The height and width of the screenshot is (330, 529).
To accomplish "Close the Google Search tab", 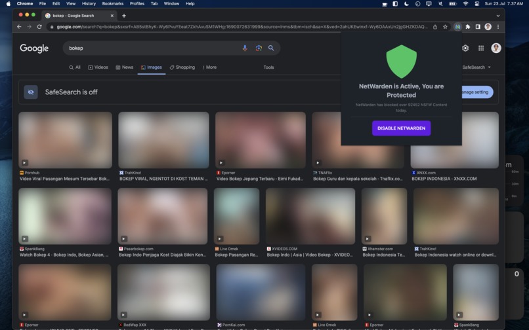I will pos(112,16).
